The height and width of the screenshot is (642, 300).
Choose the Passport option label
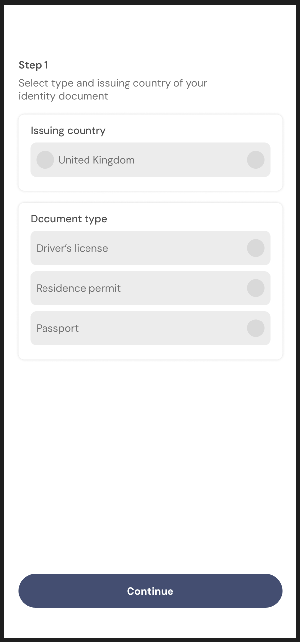(x=57, y=328)
